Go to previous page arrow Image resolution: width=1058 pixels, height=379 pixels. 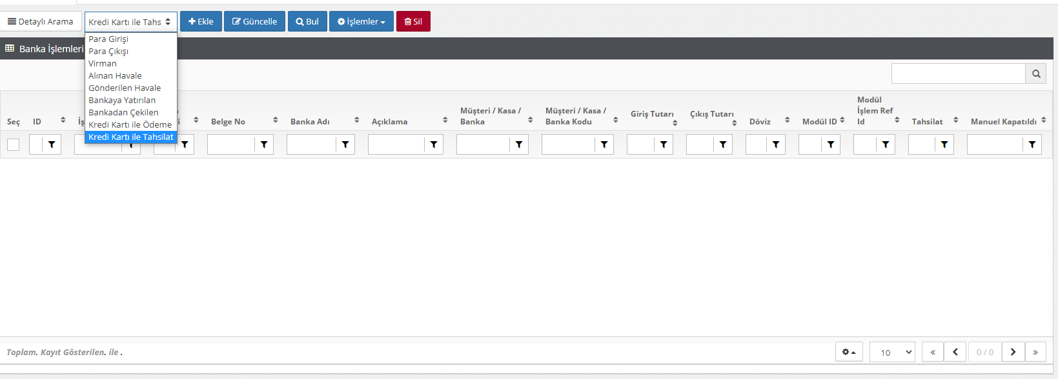pyautogui.click(x=955, y=352)
